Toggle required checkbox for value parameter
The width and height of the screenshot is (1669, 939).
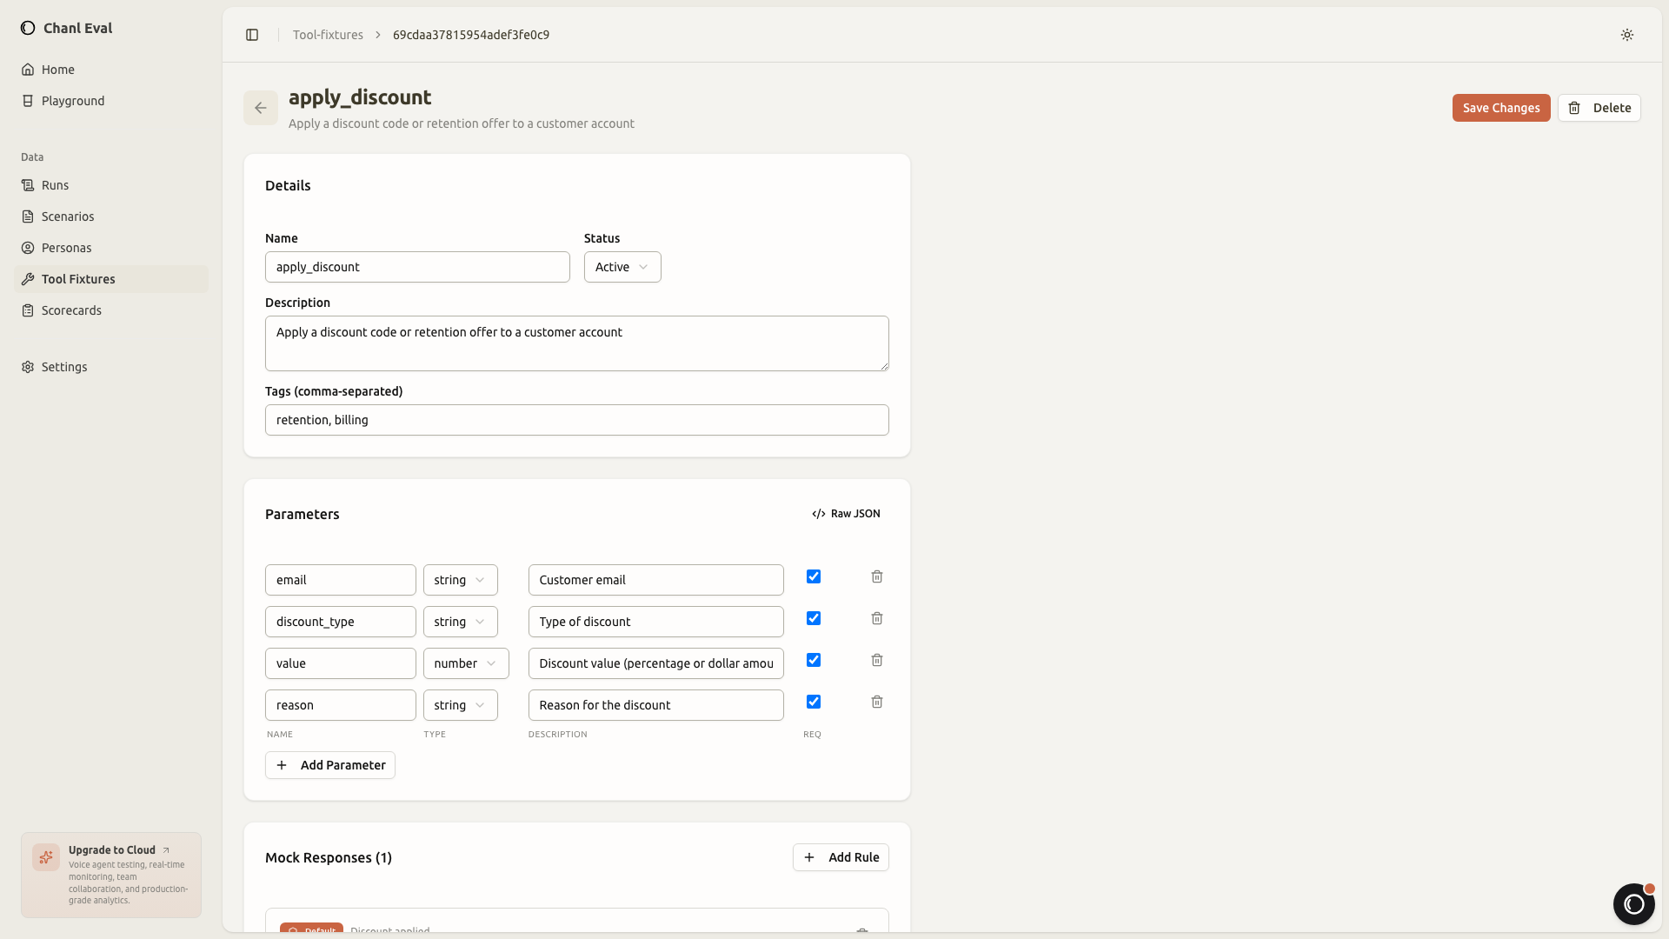814,660
